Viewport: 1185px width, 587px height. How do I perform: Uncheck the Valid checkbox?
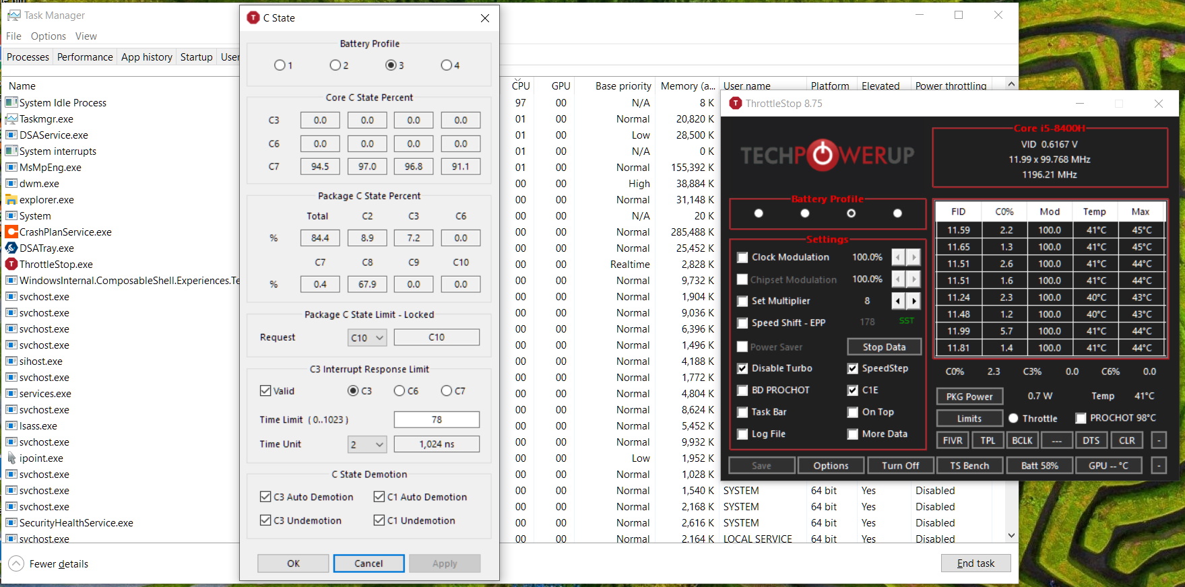(x=265, y=391)
